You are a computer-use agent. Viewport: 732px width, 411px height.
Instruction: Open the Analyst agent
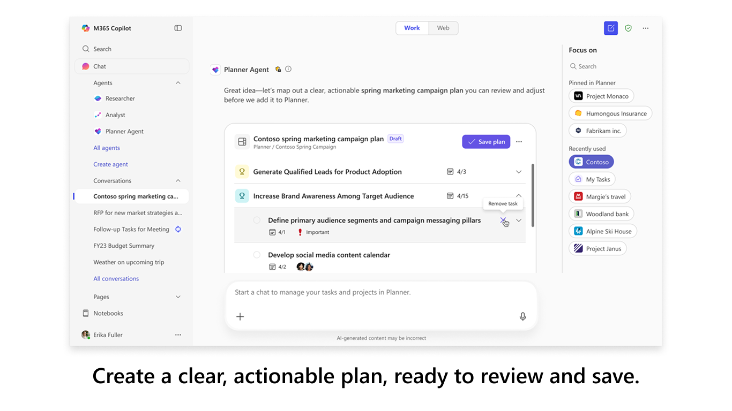(x=115, y=115)
